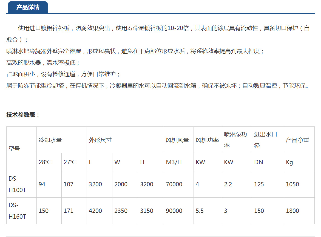Open the 产品详情 tab

28,7
